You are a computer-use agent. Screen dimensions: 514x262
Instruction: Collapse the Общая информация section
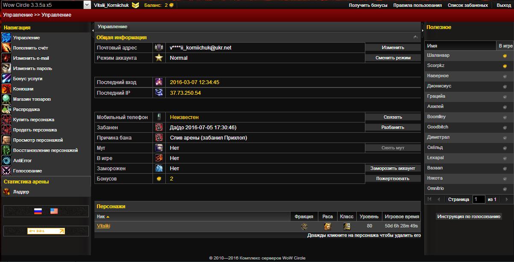415,38
